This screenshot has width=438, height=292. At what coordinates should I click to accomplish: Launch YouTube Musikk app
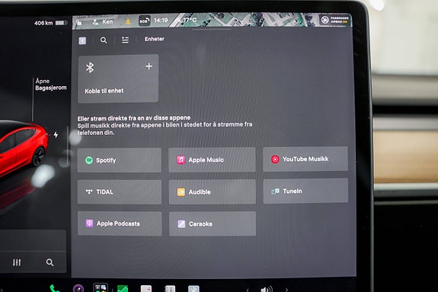pyautogui.click(x=305, y=159)
